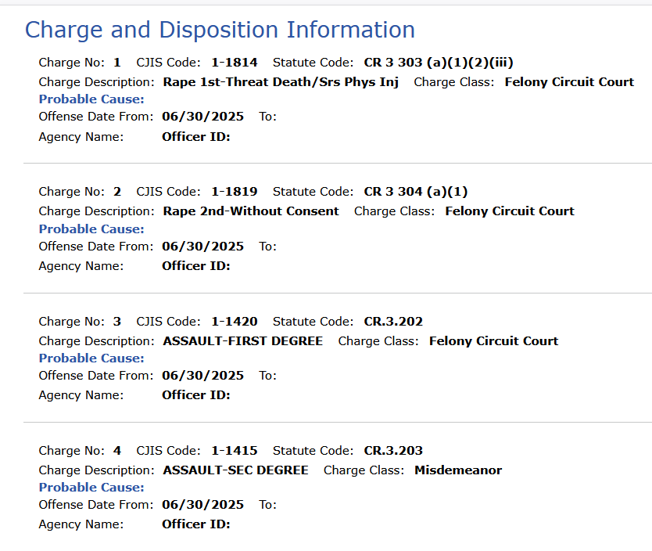Select CJIS code 1-1814
Image resolution: width=652 pixels, height=551 pixels.
coord(235,63)
